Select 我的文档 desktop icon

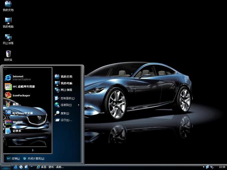click(x=8, y=6)
